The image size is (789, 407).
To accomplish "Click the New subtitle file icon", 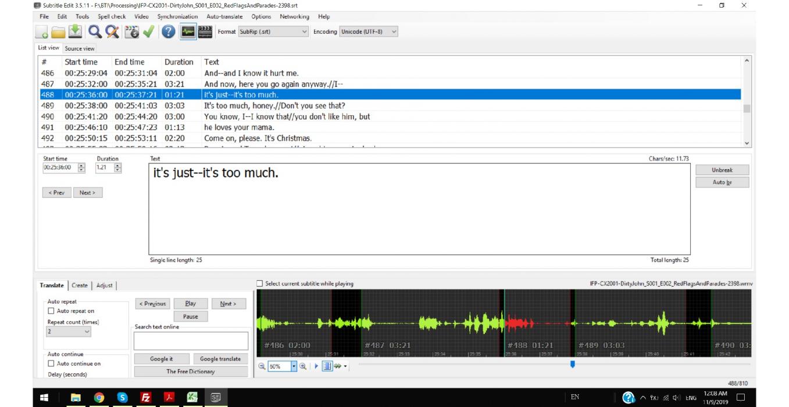I will click(x=42, y=32).
